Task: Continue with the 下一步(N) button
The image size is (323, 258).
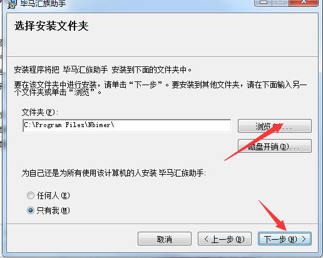Action: tap(285, 239)
